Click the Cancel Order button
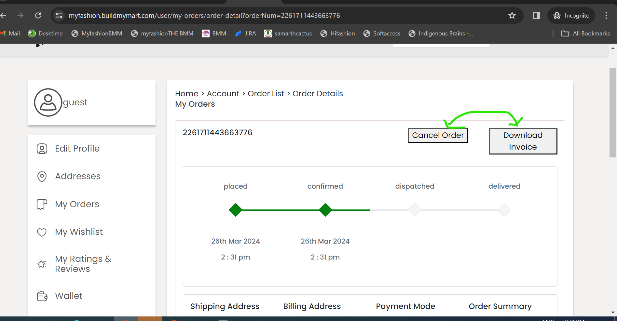Viewport: 617px width, 321px height. click(438, 135)
